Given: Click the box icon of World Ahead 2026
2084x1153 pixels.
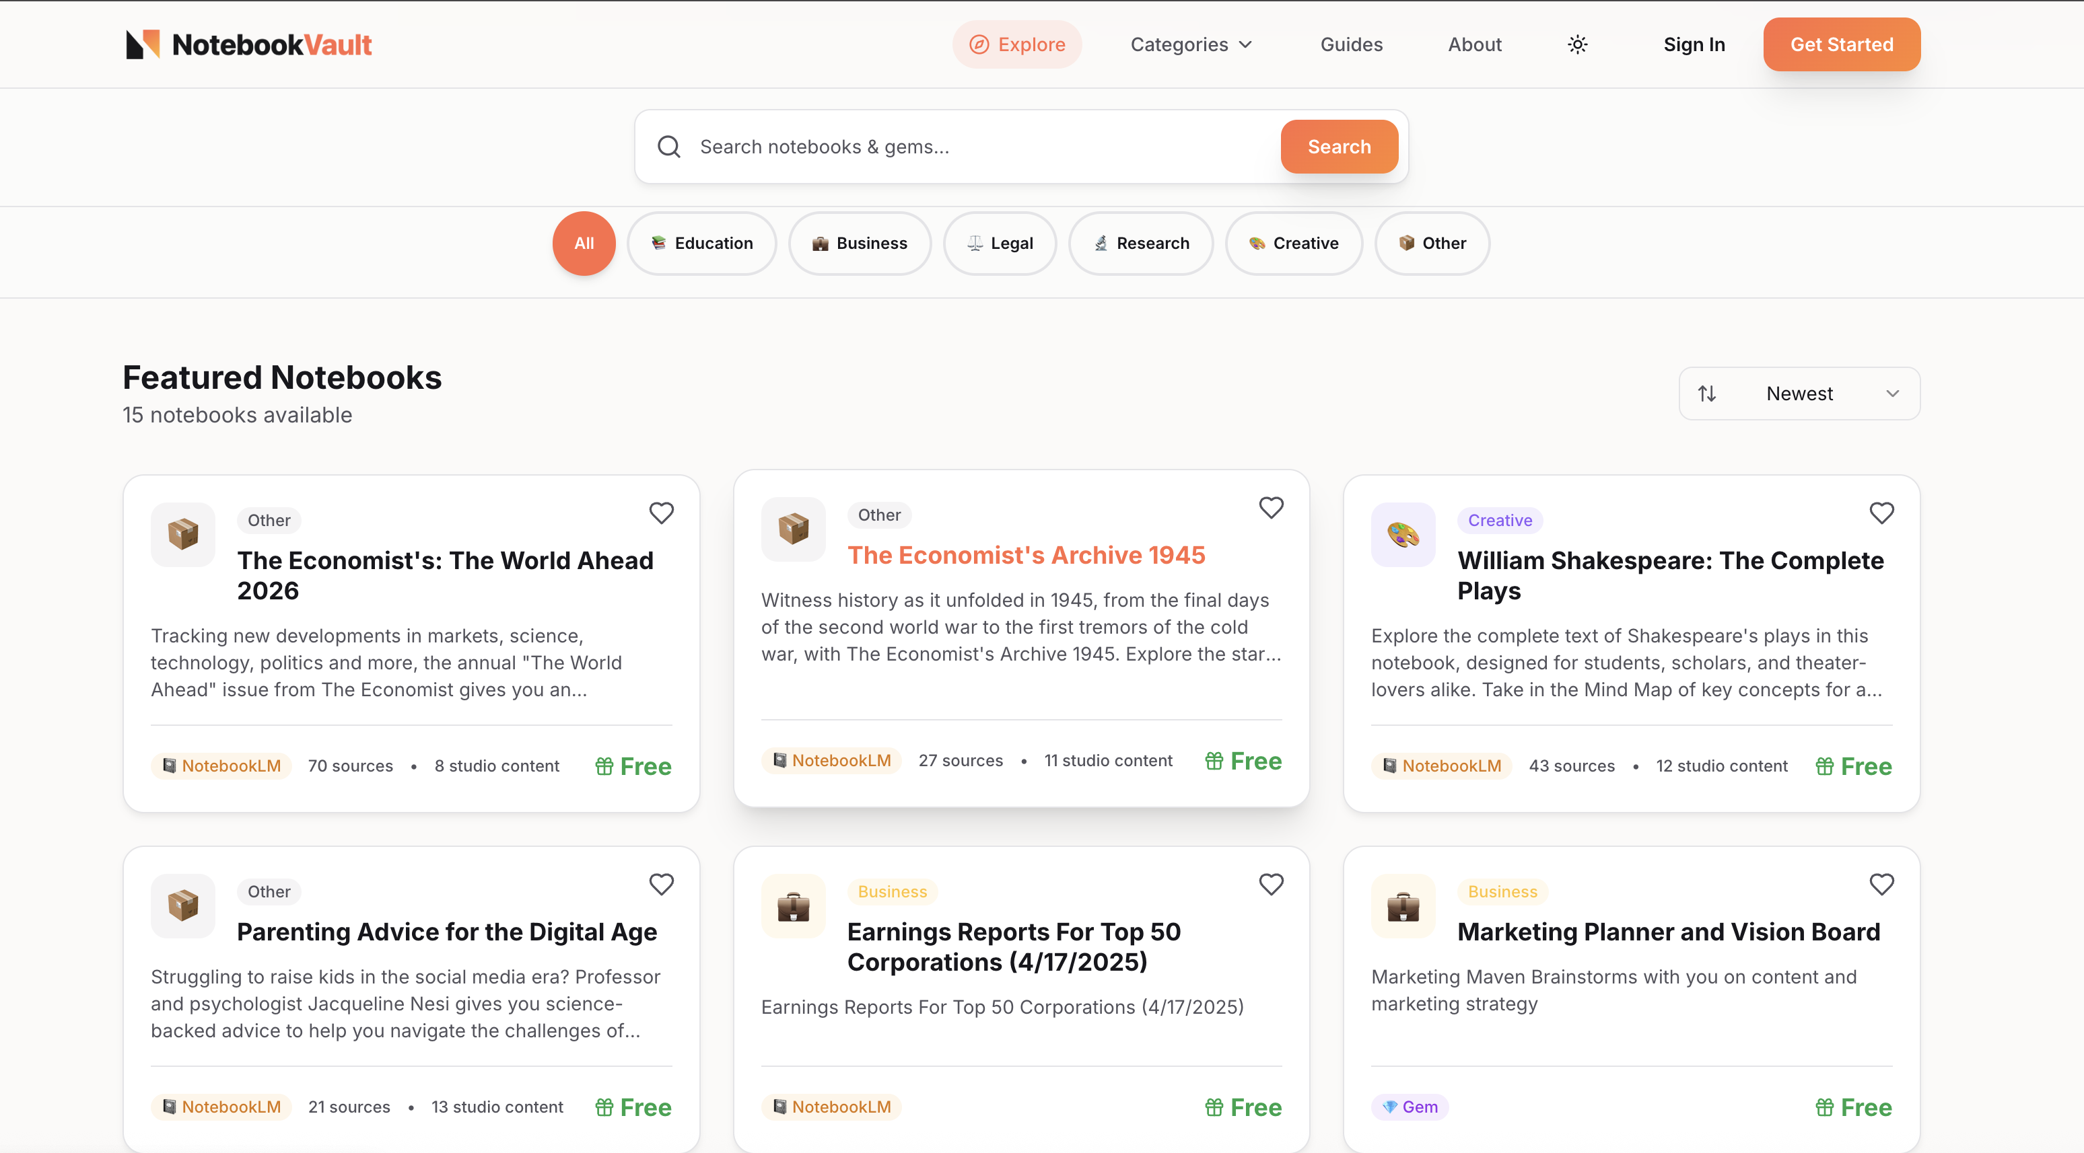Looking at the screenshot, I should [183, 534].
